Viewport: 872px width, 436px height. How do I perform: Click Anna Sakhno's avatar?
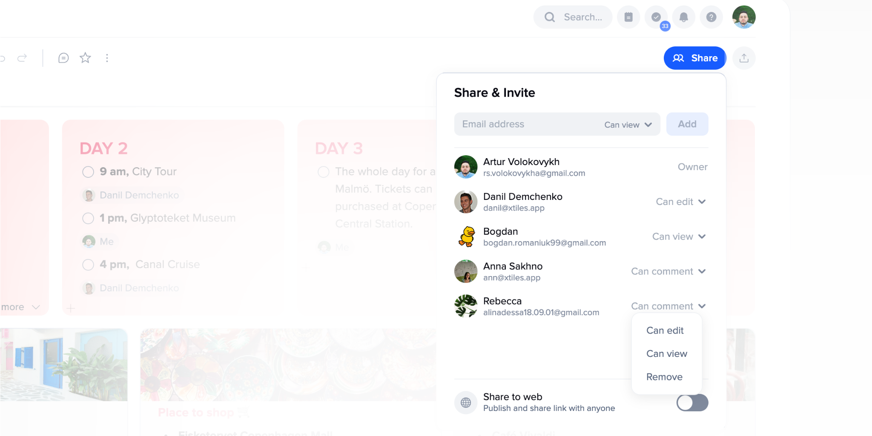pos(466,271)
